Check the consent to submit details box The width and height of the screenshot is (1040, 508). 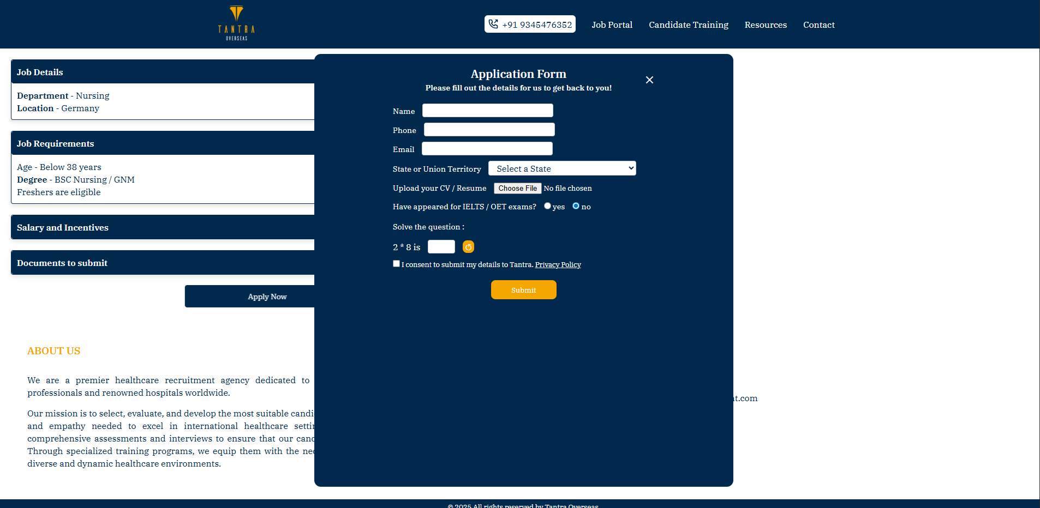point(396,264)
